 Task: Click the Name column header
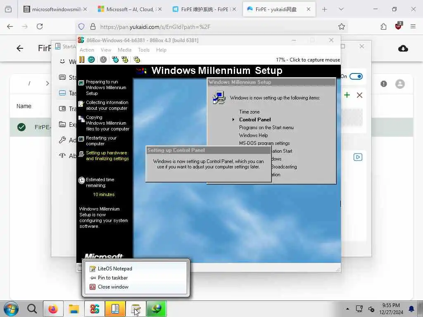point(24,106)
